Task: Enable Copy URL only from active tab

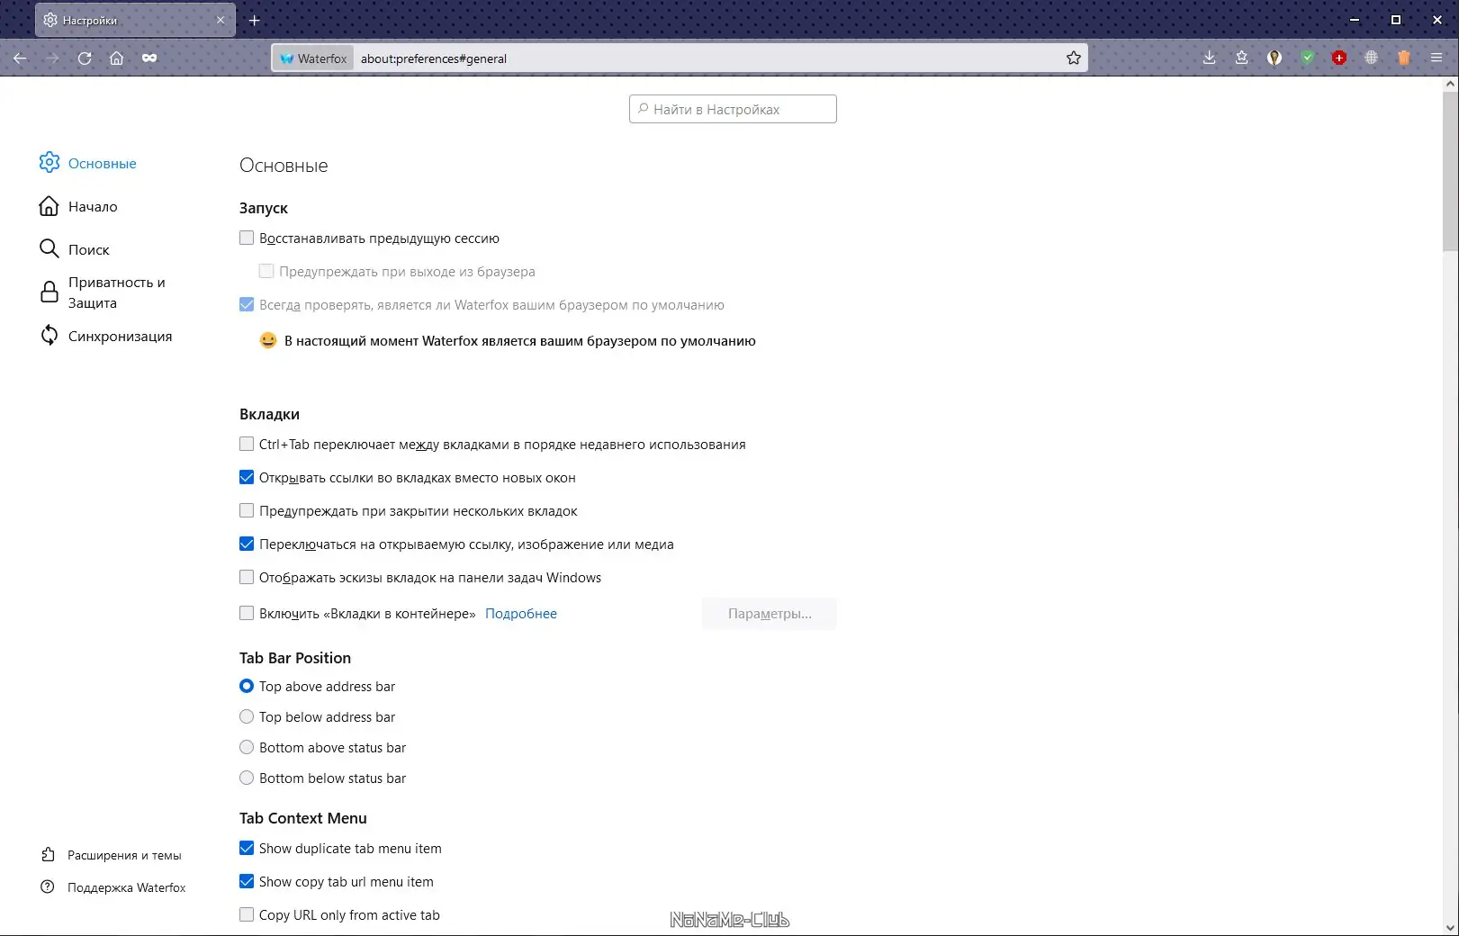Action: tap(247, 915)
